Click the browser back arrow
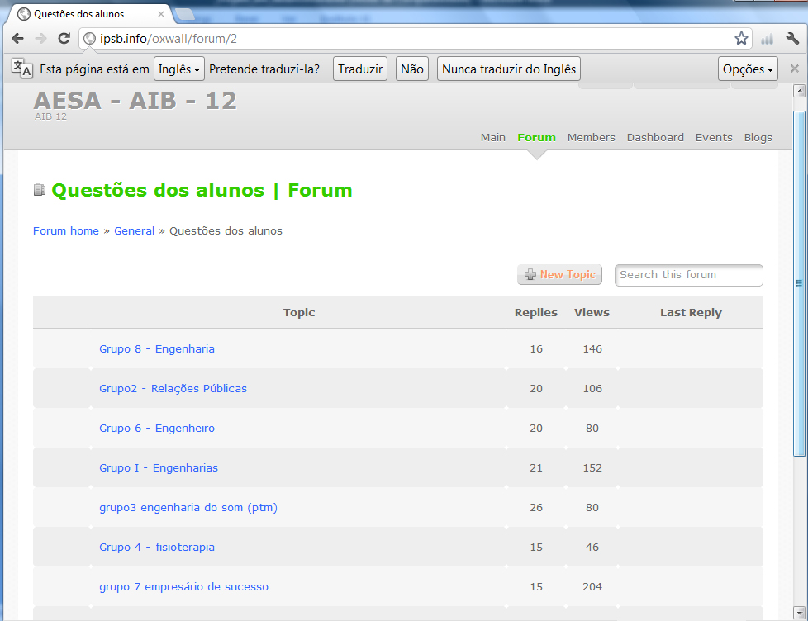808x621 pixels. click(x=17, y=39)
